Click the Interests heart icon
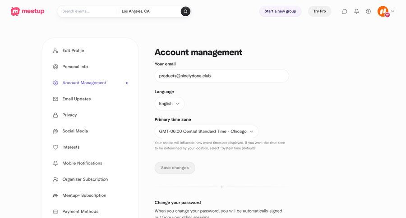This screenshot has height=218, width=406. coord(55,147)
